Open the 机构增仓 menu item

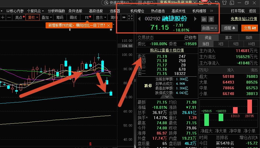click(137, 11)
